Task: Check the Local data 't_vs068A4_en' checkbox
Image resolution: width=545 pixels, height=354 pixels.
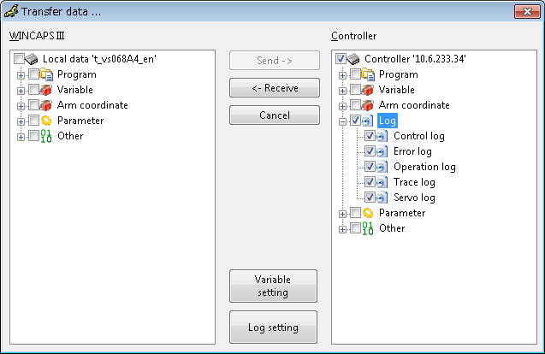Action: click(x=19, y=59)
